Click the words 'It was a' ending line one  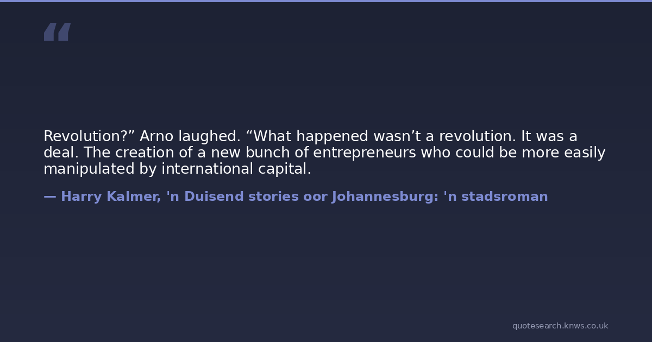549,136
